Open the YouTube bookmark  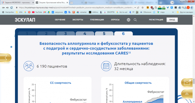click(37, 12)
